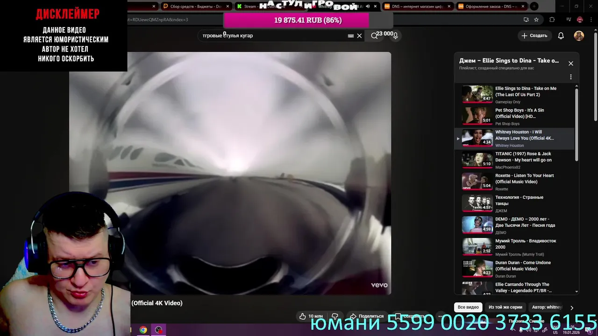Viewport: 598px width, 336px height.
Task: Click the video title (Official 4K Video)
Action: point(157,303)
